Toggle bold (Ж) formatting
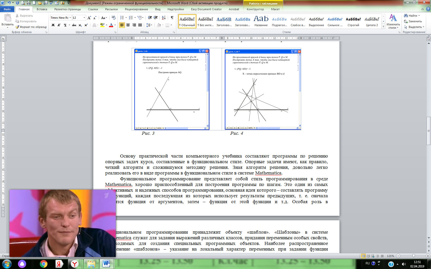 coord(53,25)
